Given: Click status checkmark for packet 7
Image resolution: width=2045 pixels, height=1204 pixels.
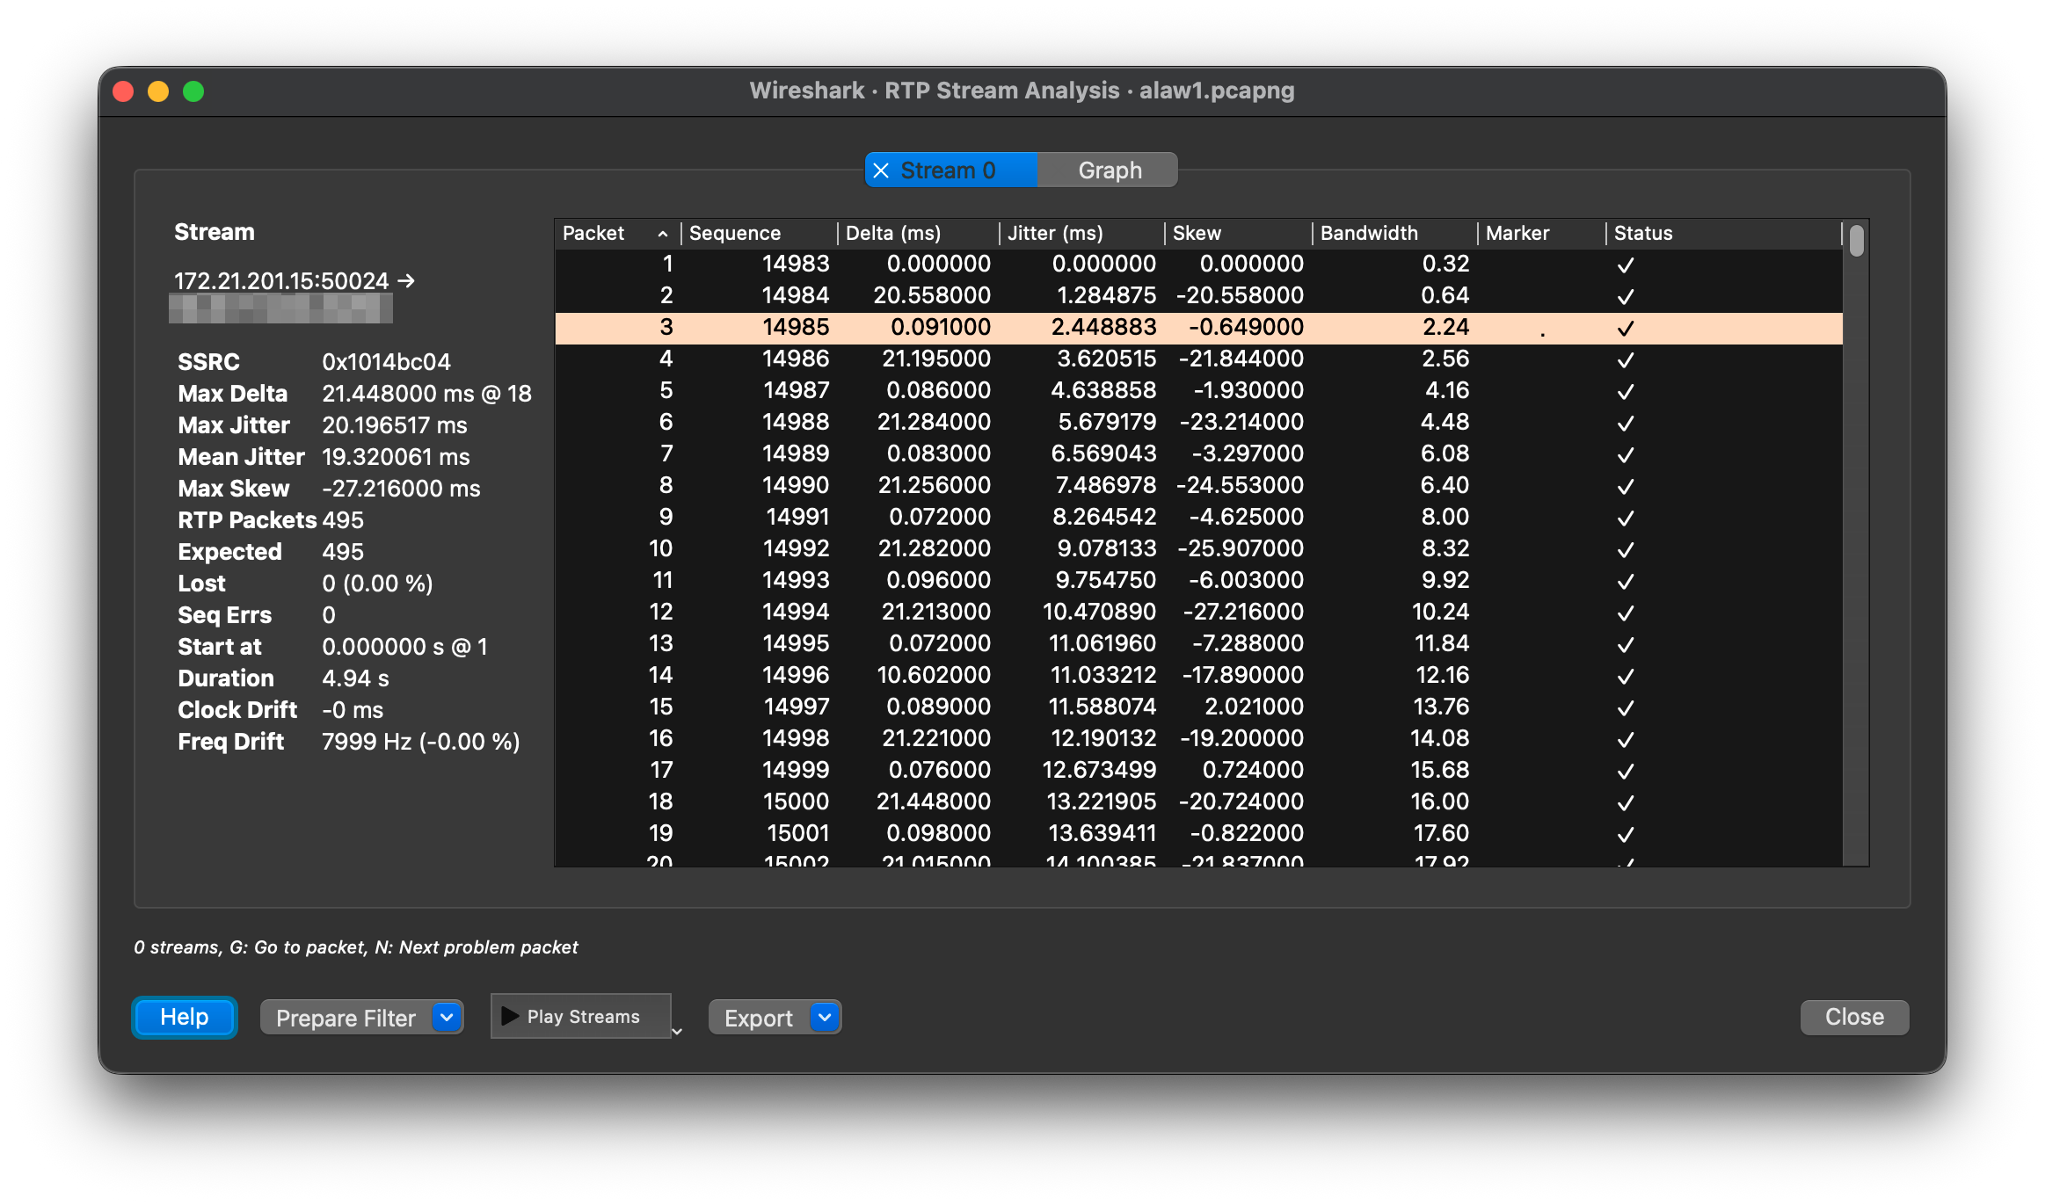Looking at the screenshot, I should (1626, 454).
